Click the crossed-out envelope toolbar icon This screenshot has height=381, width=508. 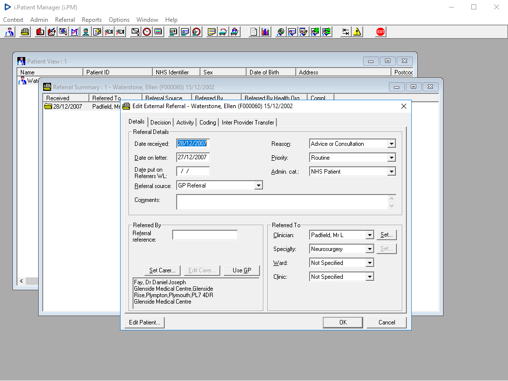pos(135,32)
